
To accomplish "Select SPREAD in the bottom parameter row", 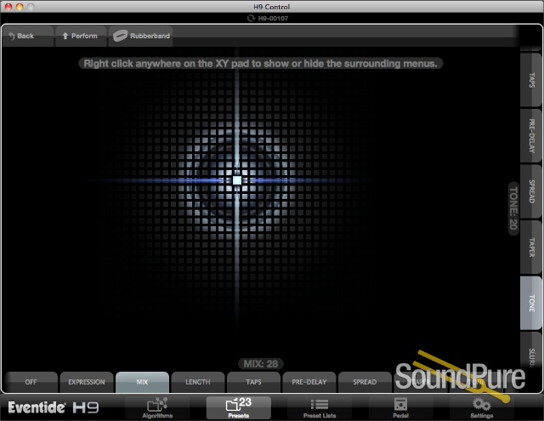I will coord(365,382).
